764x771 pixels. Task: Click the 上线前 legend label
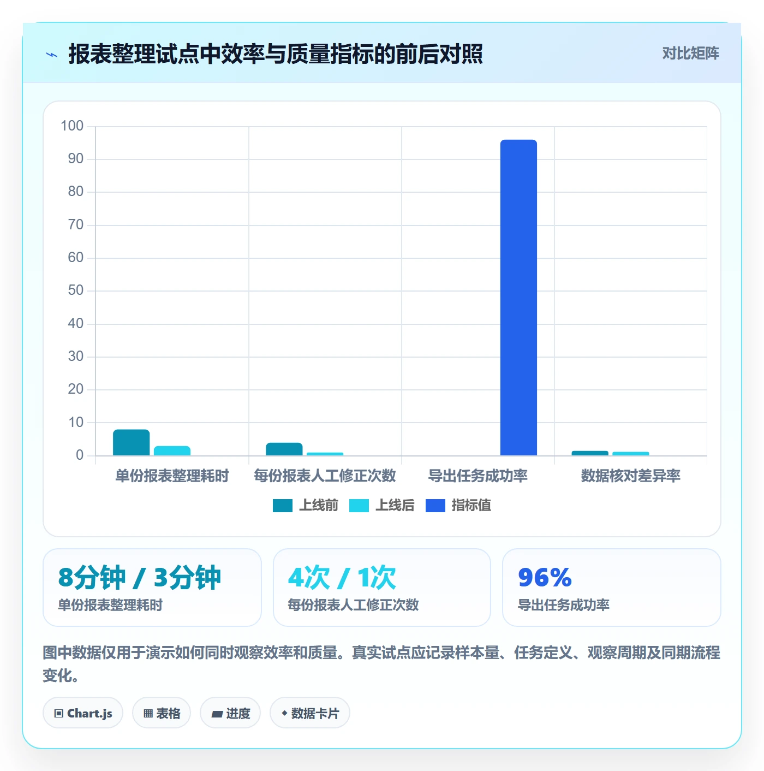click(x=319, y=506)
